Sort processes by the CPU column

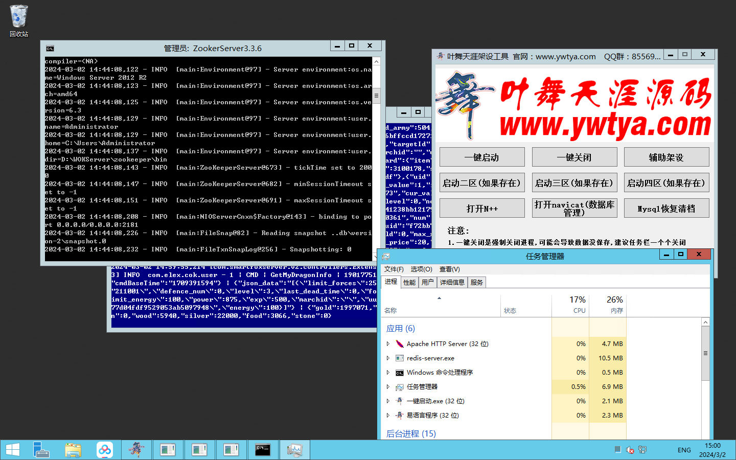pos(570,305)
